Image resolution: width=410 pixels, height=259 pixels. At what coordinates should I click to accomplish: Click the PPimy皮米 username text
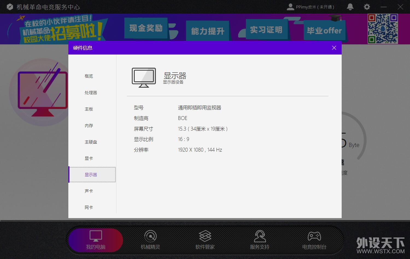click(x=315, y=7)
